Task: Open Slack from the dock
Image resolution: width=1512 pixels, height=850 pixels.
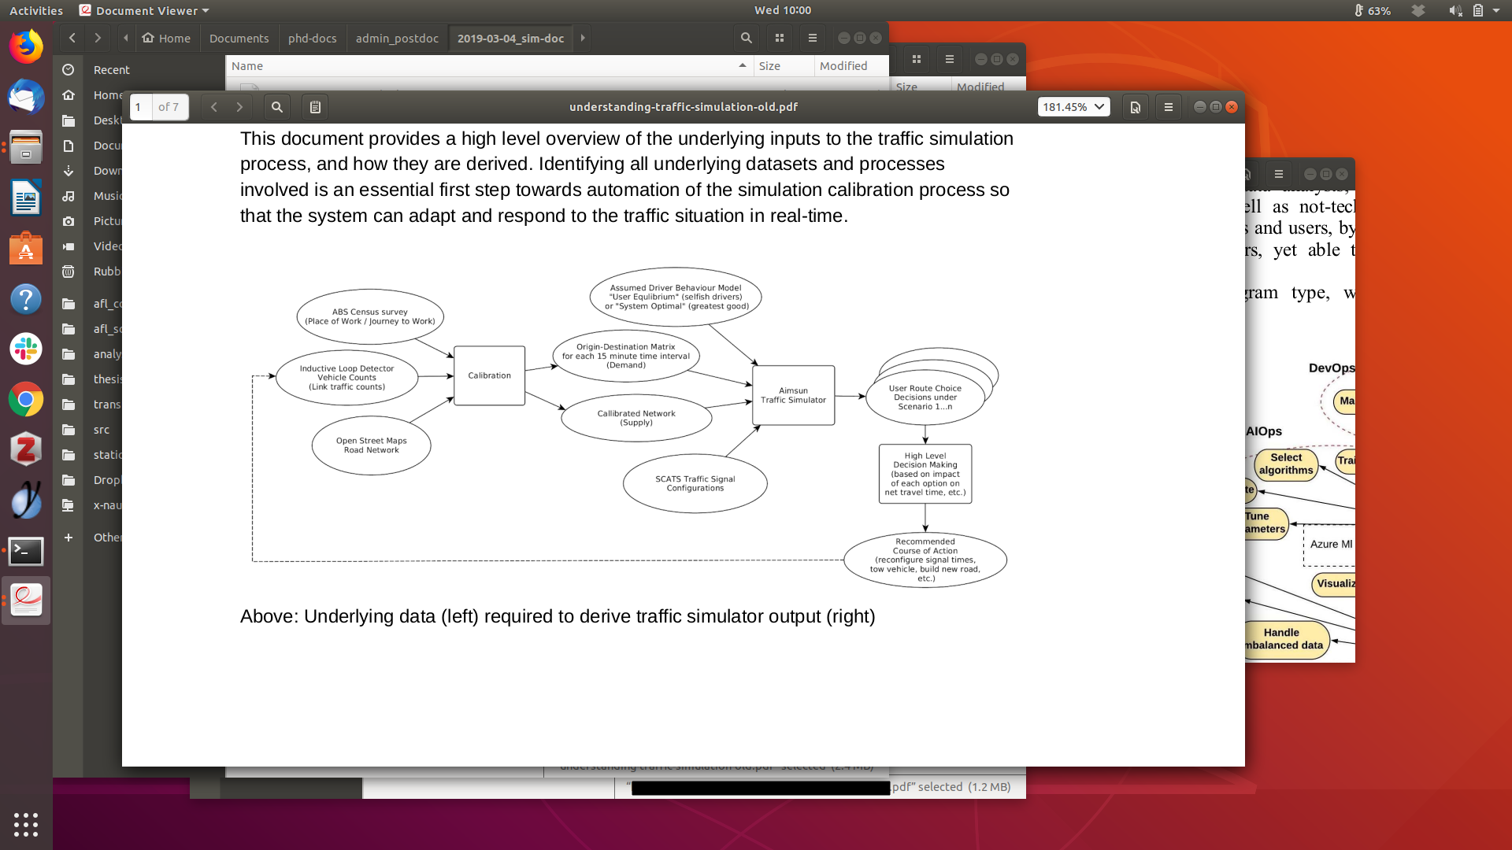Action: [x=26, y=349]
